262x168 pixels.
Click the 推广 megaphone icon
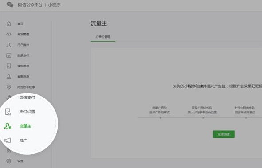tap(8, 140)
